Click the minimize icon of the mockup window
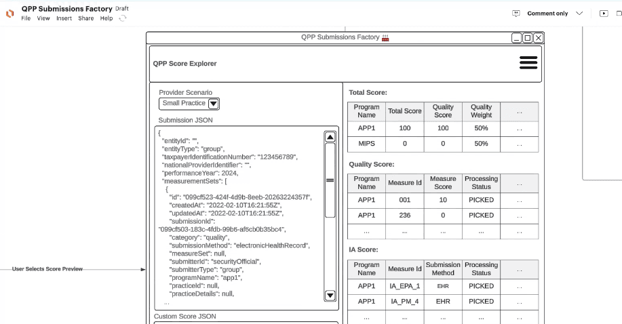Image resolution: width=622 pixels, height=324 pixels. [516, 38]
